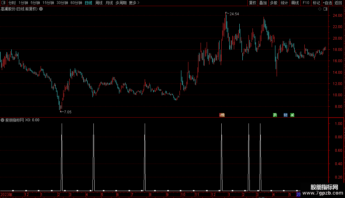Click the diamond marker icon in chart header

(x=320, y=9)
